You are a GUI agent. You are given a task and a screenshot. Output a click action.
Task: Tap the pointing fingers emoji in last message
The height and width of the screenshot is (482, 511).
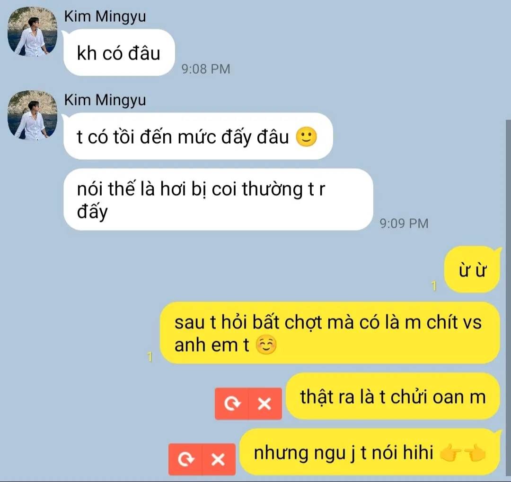[x=463, y=453]
